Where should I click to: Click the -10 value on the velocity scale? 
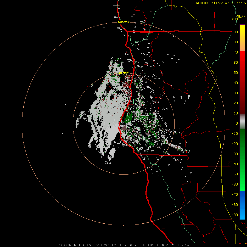click(235, 134)
